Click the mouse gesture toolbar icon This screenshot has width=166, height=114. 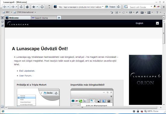pyautogui.click(x=112, y=12)
